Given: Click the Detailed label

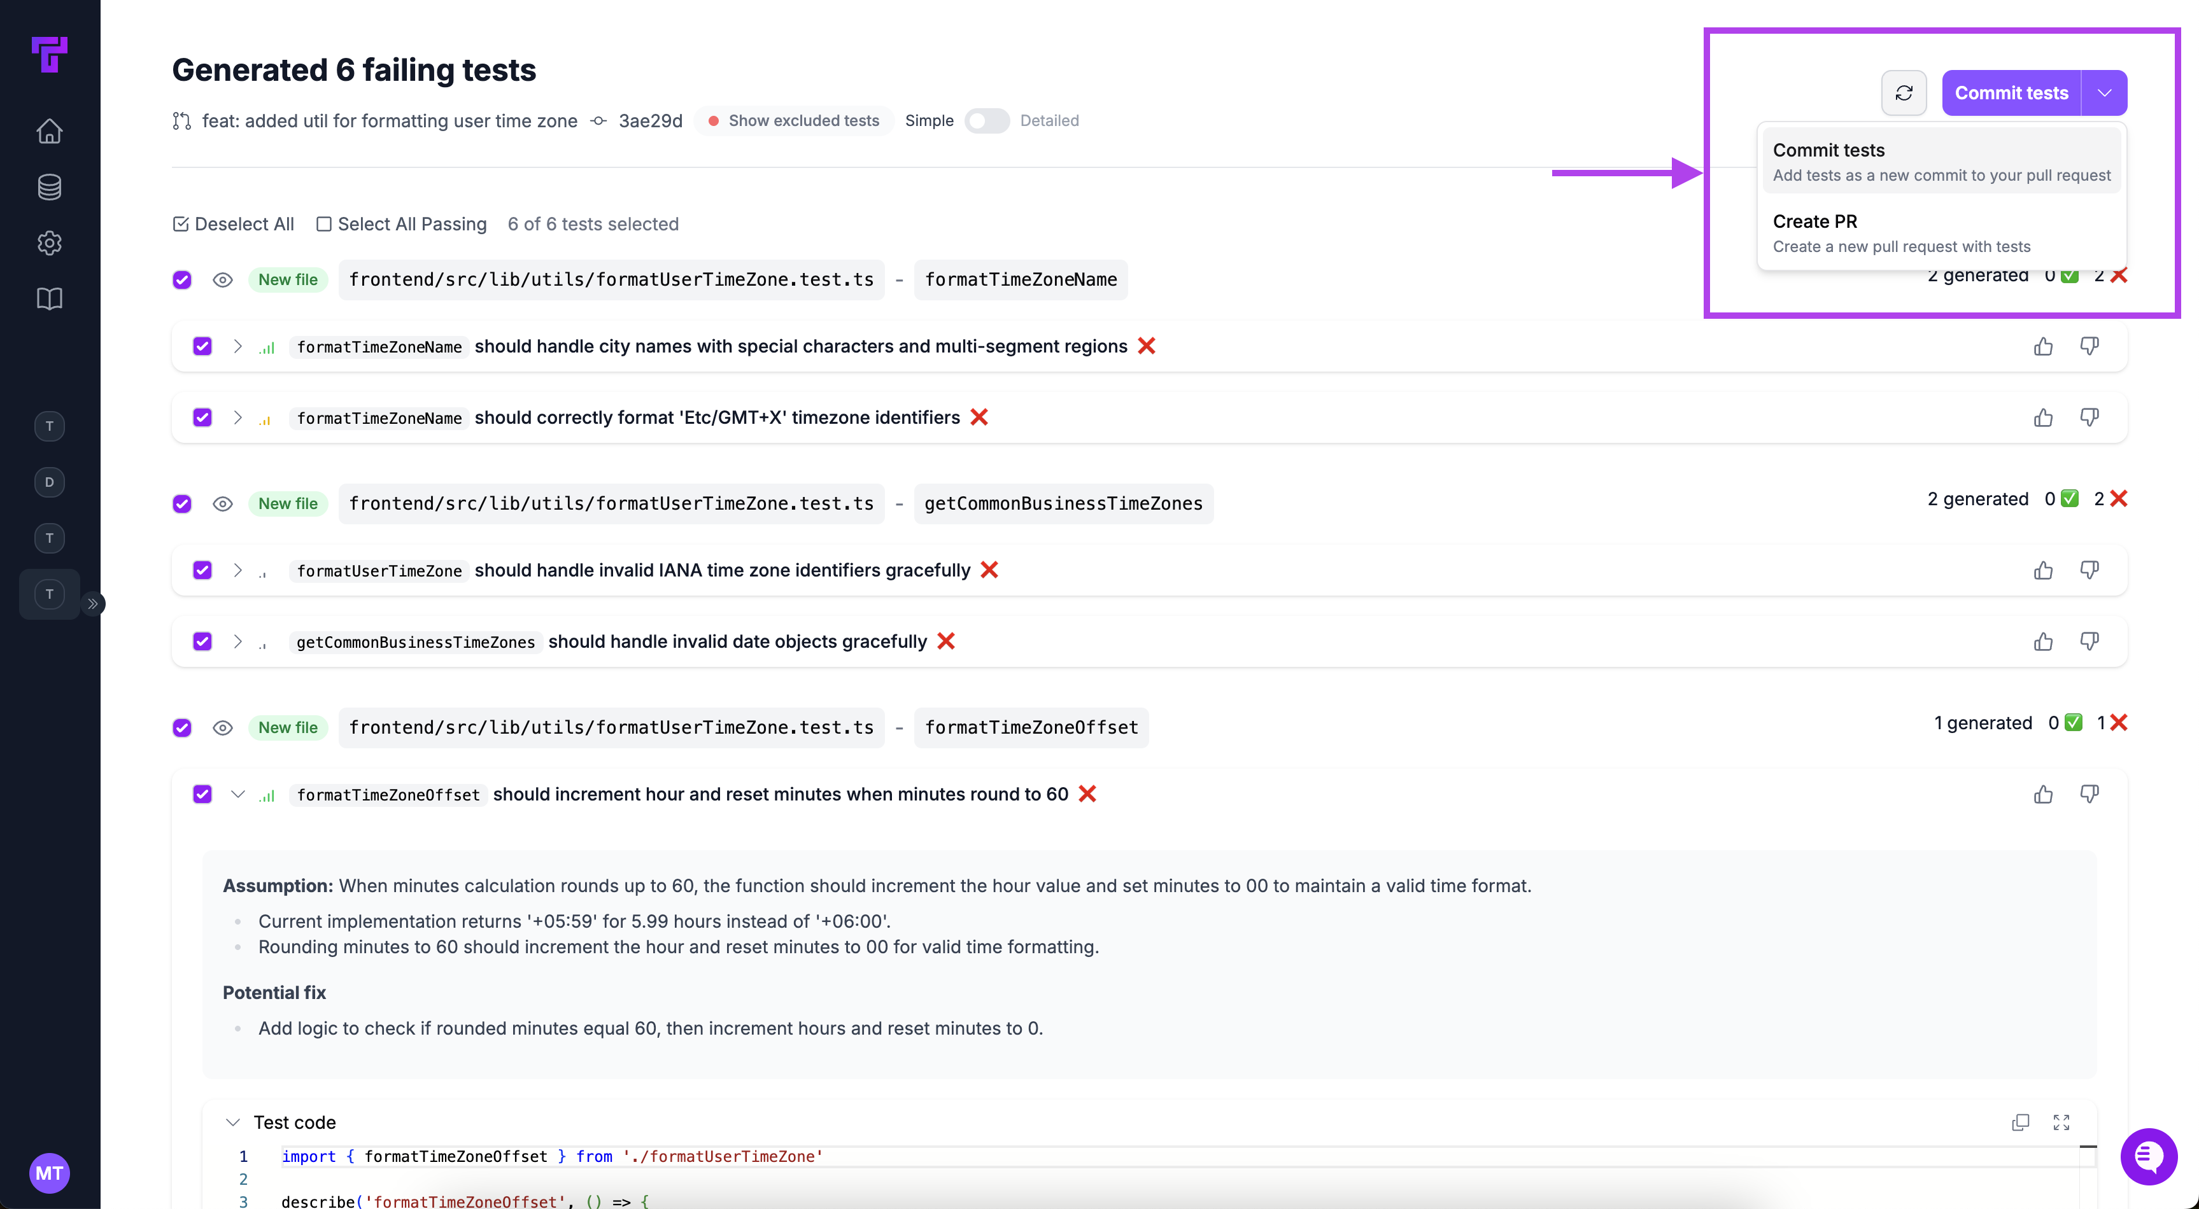Looking at the screenshot, I should [1049, 121].
